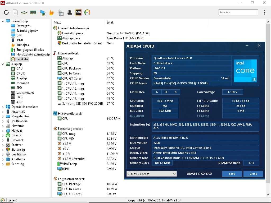Click Save in CPUID window
Image resolution: width=271 pixels, height=203 pixels.
(x=232, y=174)
